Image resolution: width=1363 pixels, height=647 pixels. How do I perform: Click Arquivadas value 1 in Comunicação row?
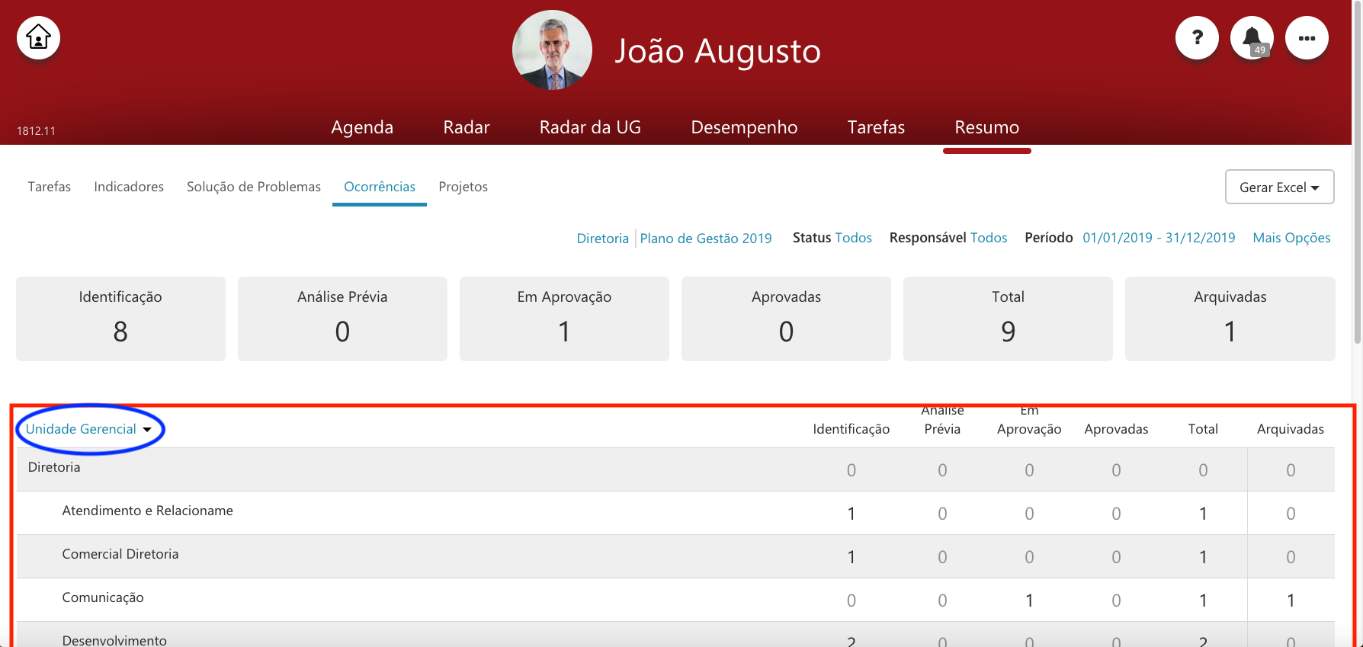pyautogui.click(x=1291, y=601)
